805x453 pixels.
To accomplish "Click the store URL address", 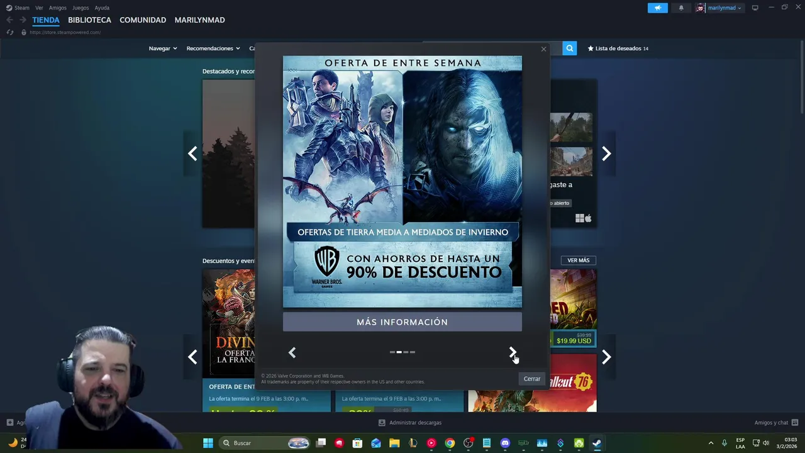I will click(x=65, y=32).
